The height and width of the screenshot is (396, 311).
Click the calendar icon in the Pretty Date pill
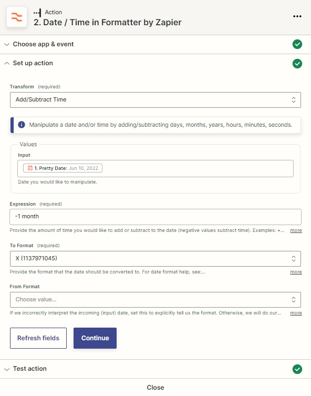[x=30, y=168]
